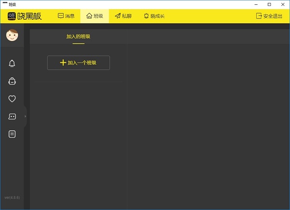Open the bell notifications icon in sidebar
This screenshot has height=210, width=290.
pyautogui.click(x=12, y=64)
